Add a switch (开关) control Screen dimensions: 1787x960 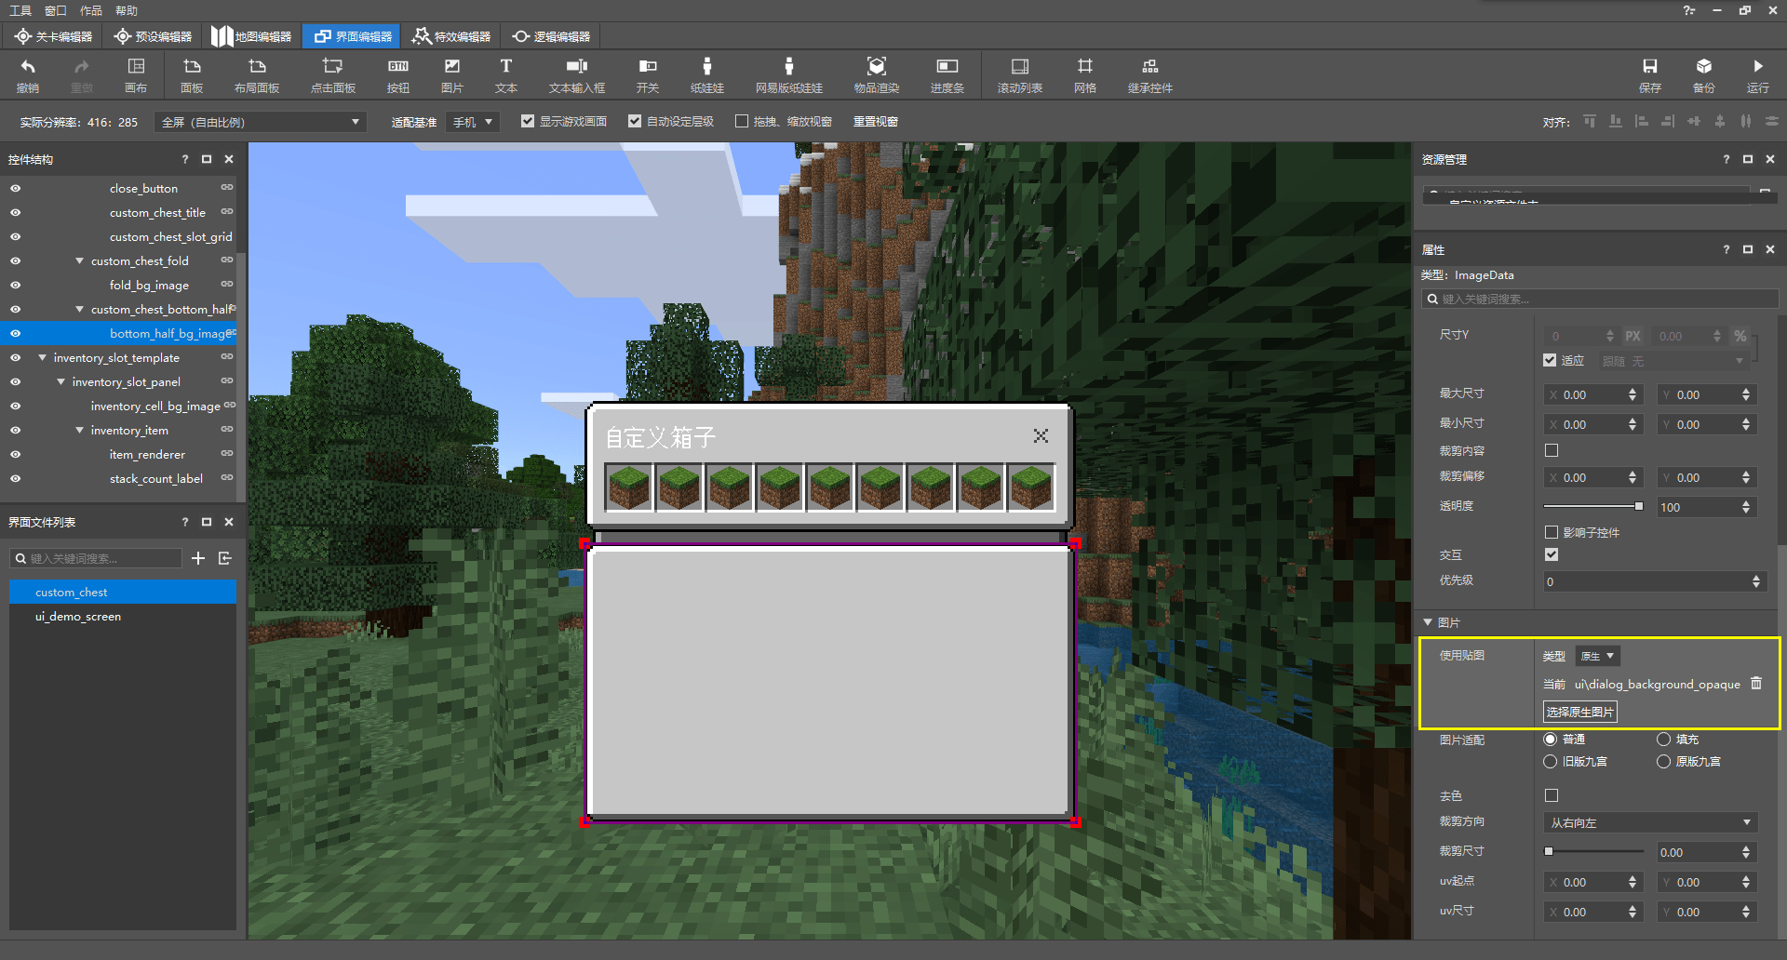tap(648, 74)
